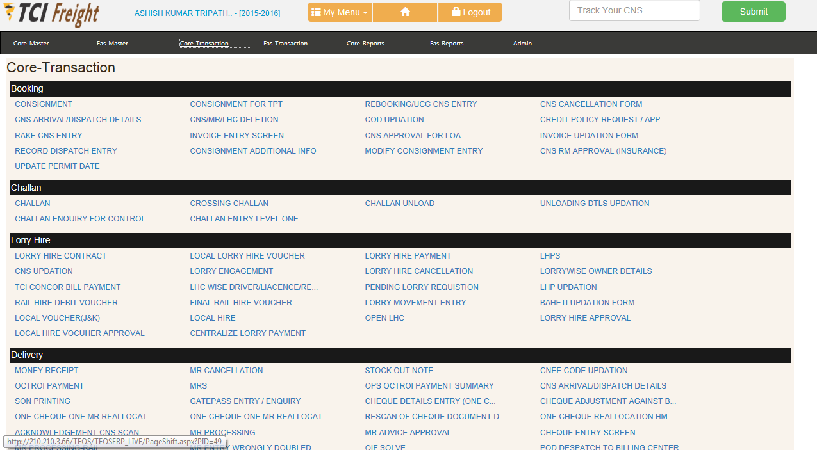Open CNS RM APPROVAL (INSURANCE) link

(x=604, y=151)
